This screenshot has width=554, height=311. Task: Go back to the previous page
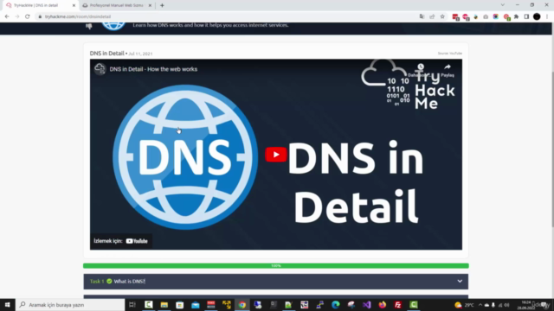tap(7, 16)
